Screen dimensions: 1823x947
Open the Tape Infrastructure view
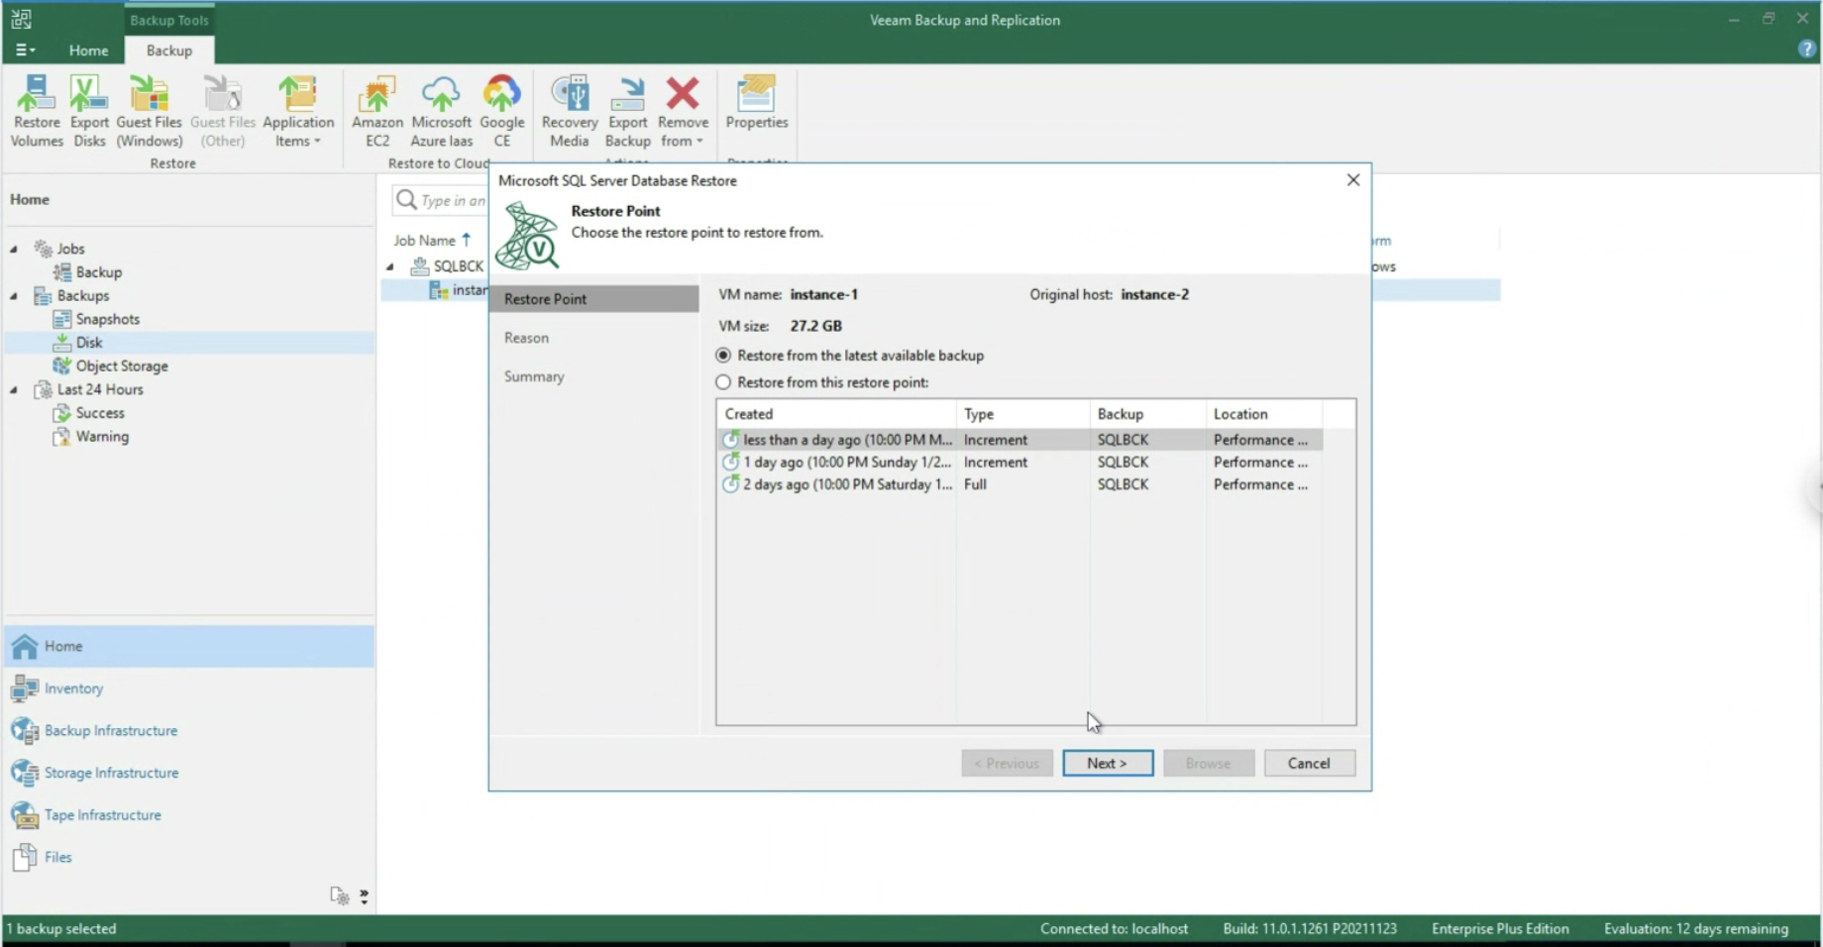(x=189, y=815)
